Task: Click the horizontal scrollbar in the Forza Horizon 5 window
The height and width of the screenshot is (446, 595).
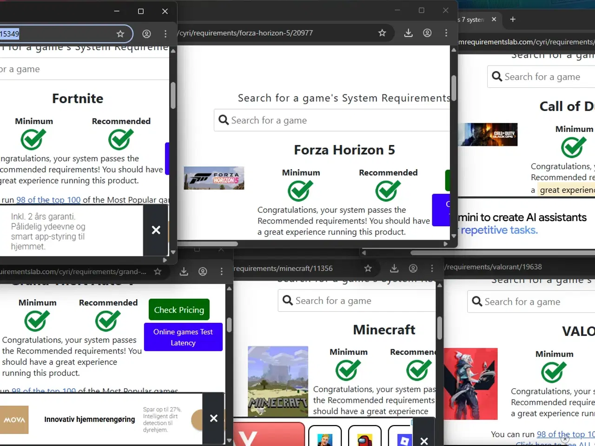Action: point(209,244)
